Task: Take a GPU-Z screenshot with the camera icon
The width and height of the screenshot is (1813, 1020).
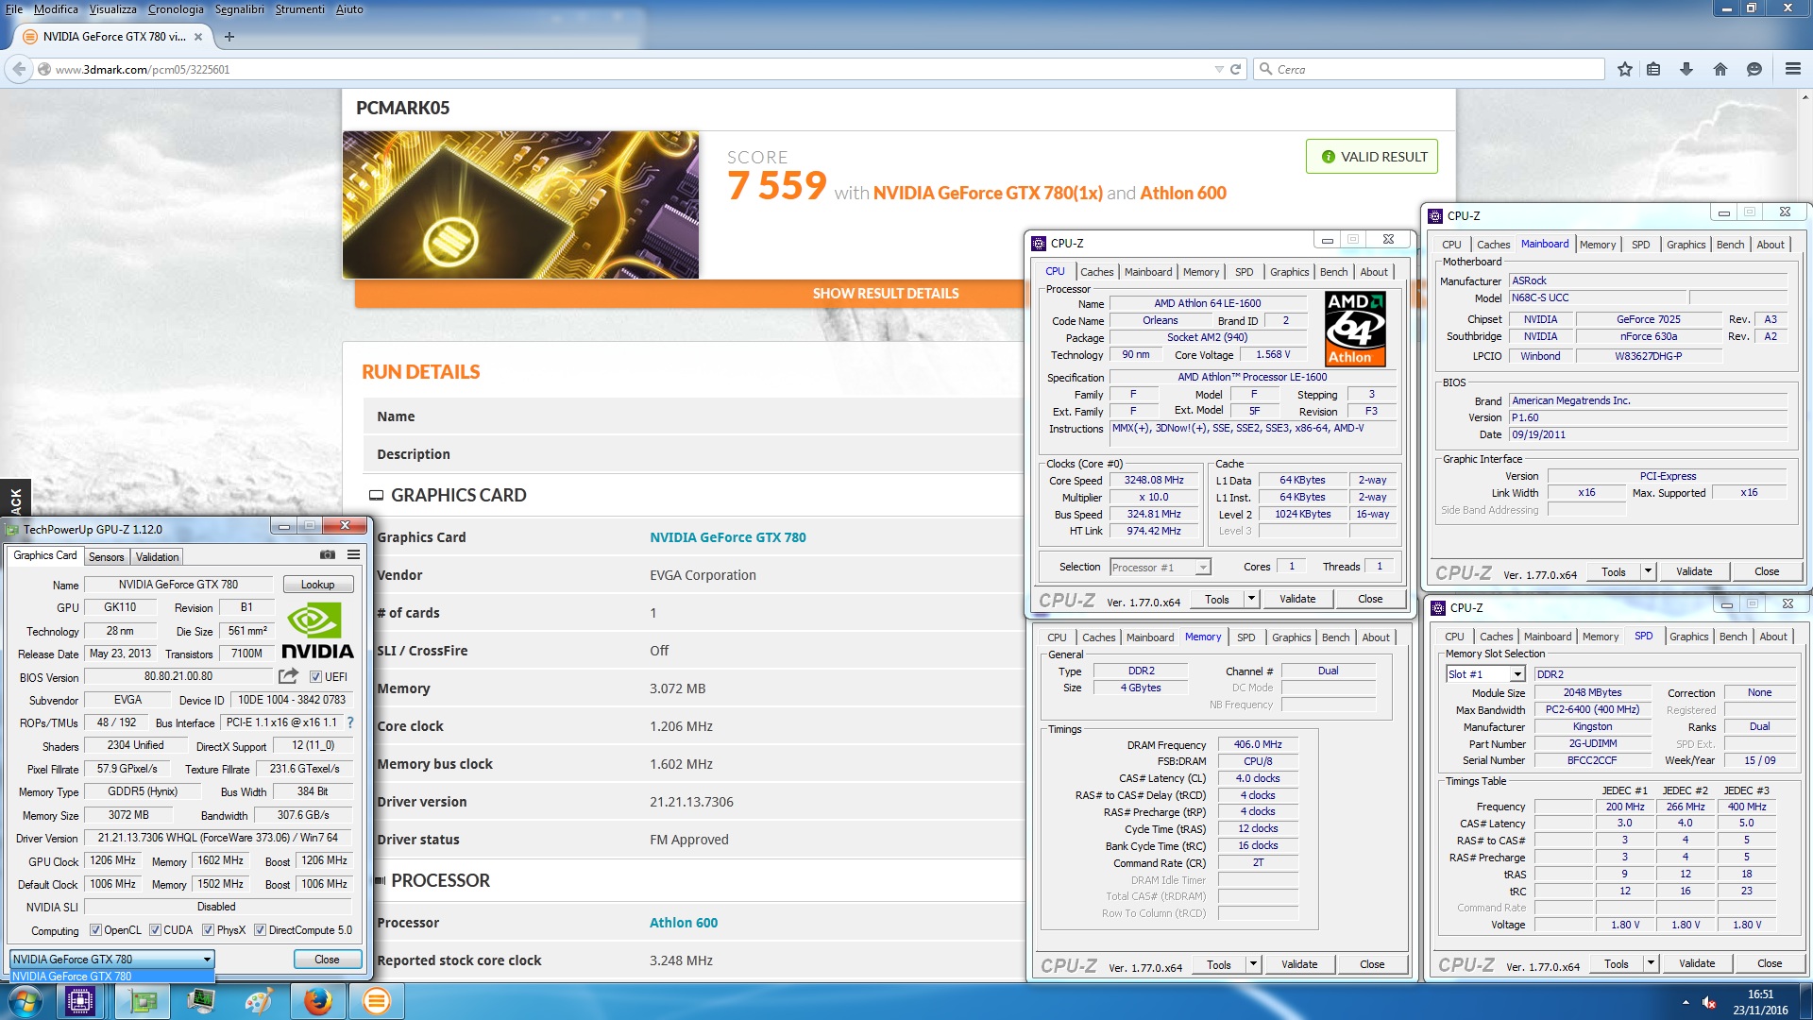Action: [328, 555]
